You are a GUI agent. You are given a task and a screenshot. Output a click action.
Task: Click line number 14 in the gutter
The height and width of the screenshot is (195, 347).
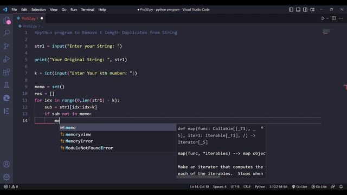coord(25,120)
